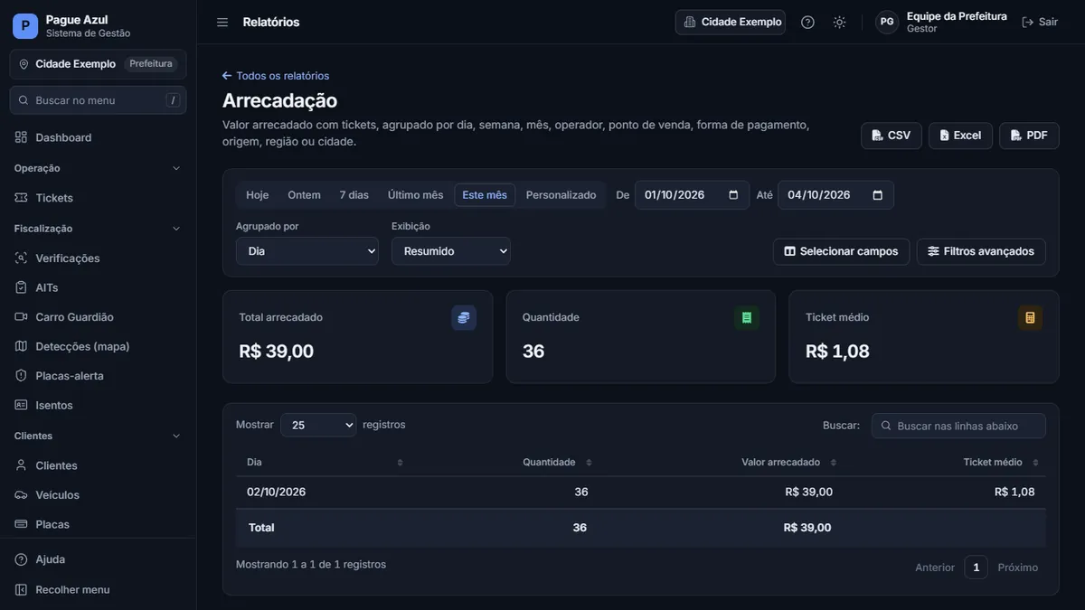The width and height of the screenshot is (1085, 610).
Task: Focus the Buscar no menu search field
Action: (98, 100)
